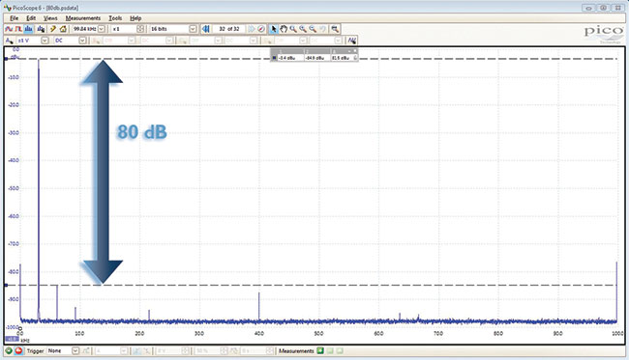This screenshot has width=629, height=360.
Task: Select the Hand pan tool
Action: click(284, 29)
